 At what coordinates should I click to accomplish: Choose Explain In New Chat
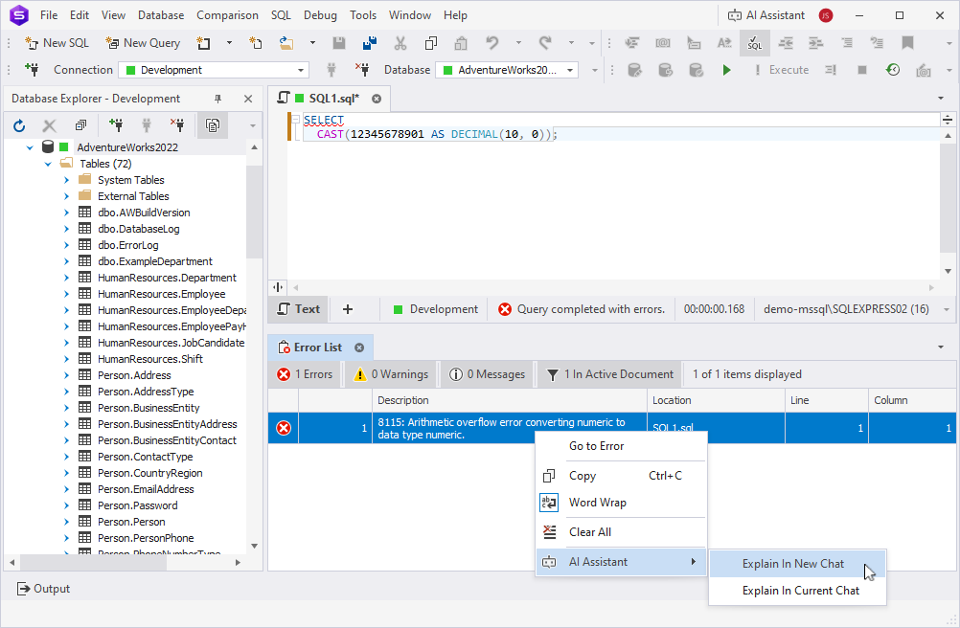(792, 564)
